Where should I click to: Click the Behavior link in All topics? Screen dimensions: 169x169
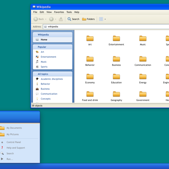tap(45, 84)
